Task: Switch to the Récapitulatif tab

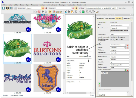Action: point(100,18)
